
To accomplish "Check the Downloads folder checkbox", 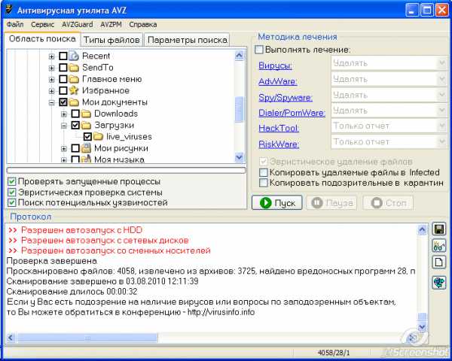I will pos(75,114).
